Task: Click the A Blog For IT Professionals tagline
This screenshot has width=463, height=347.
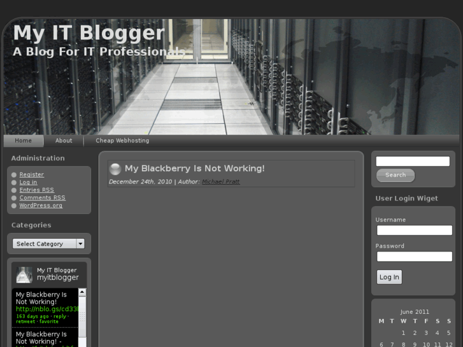Action: pos(99,52)
